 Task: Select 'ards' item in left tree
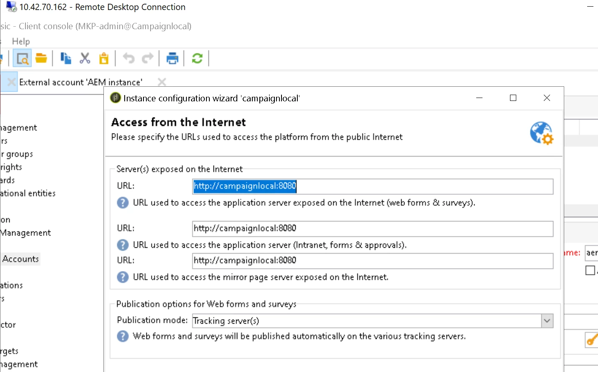[x=8, y=180]
